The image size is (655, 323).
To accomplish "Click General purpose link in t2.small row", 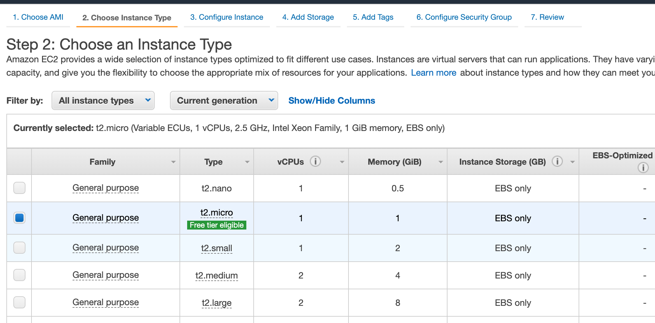I will (x=106, y=248).
